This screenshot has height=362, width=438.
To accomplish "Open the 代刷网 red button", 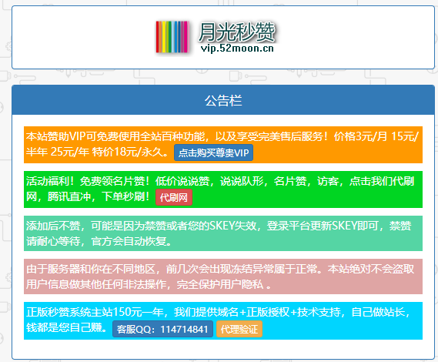I will tap(174, 197).
